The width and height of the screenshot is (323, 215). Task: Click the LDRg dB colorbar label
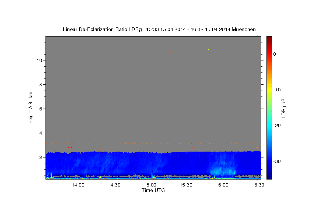(x=283, y=108)
